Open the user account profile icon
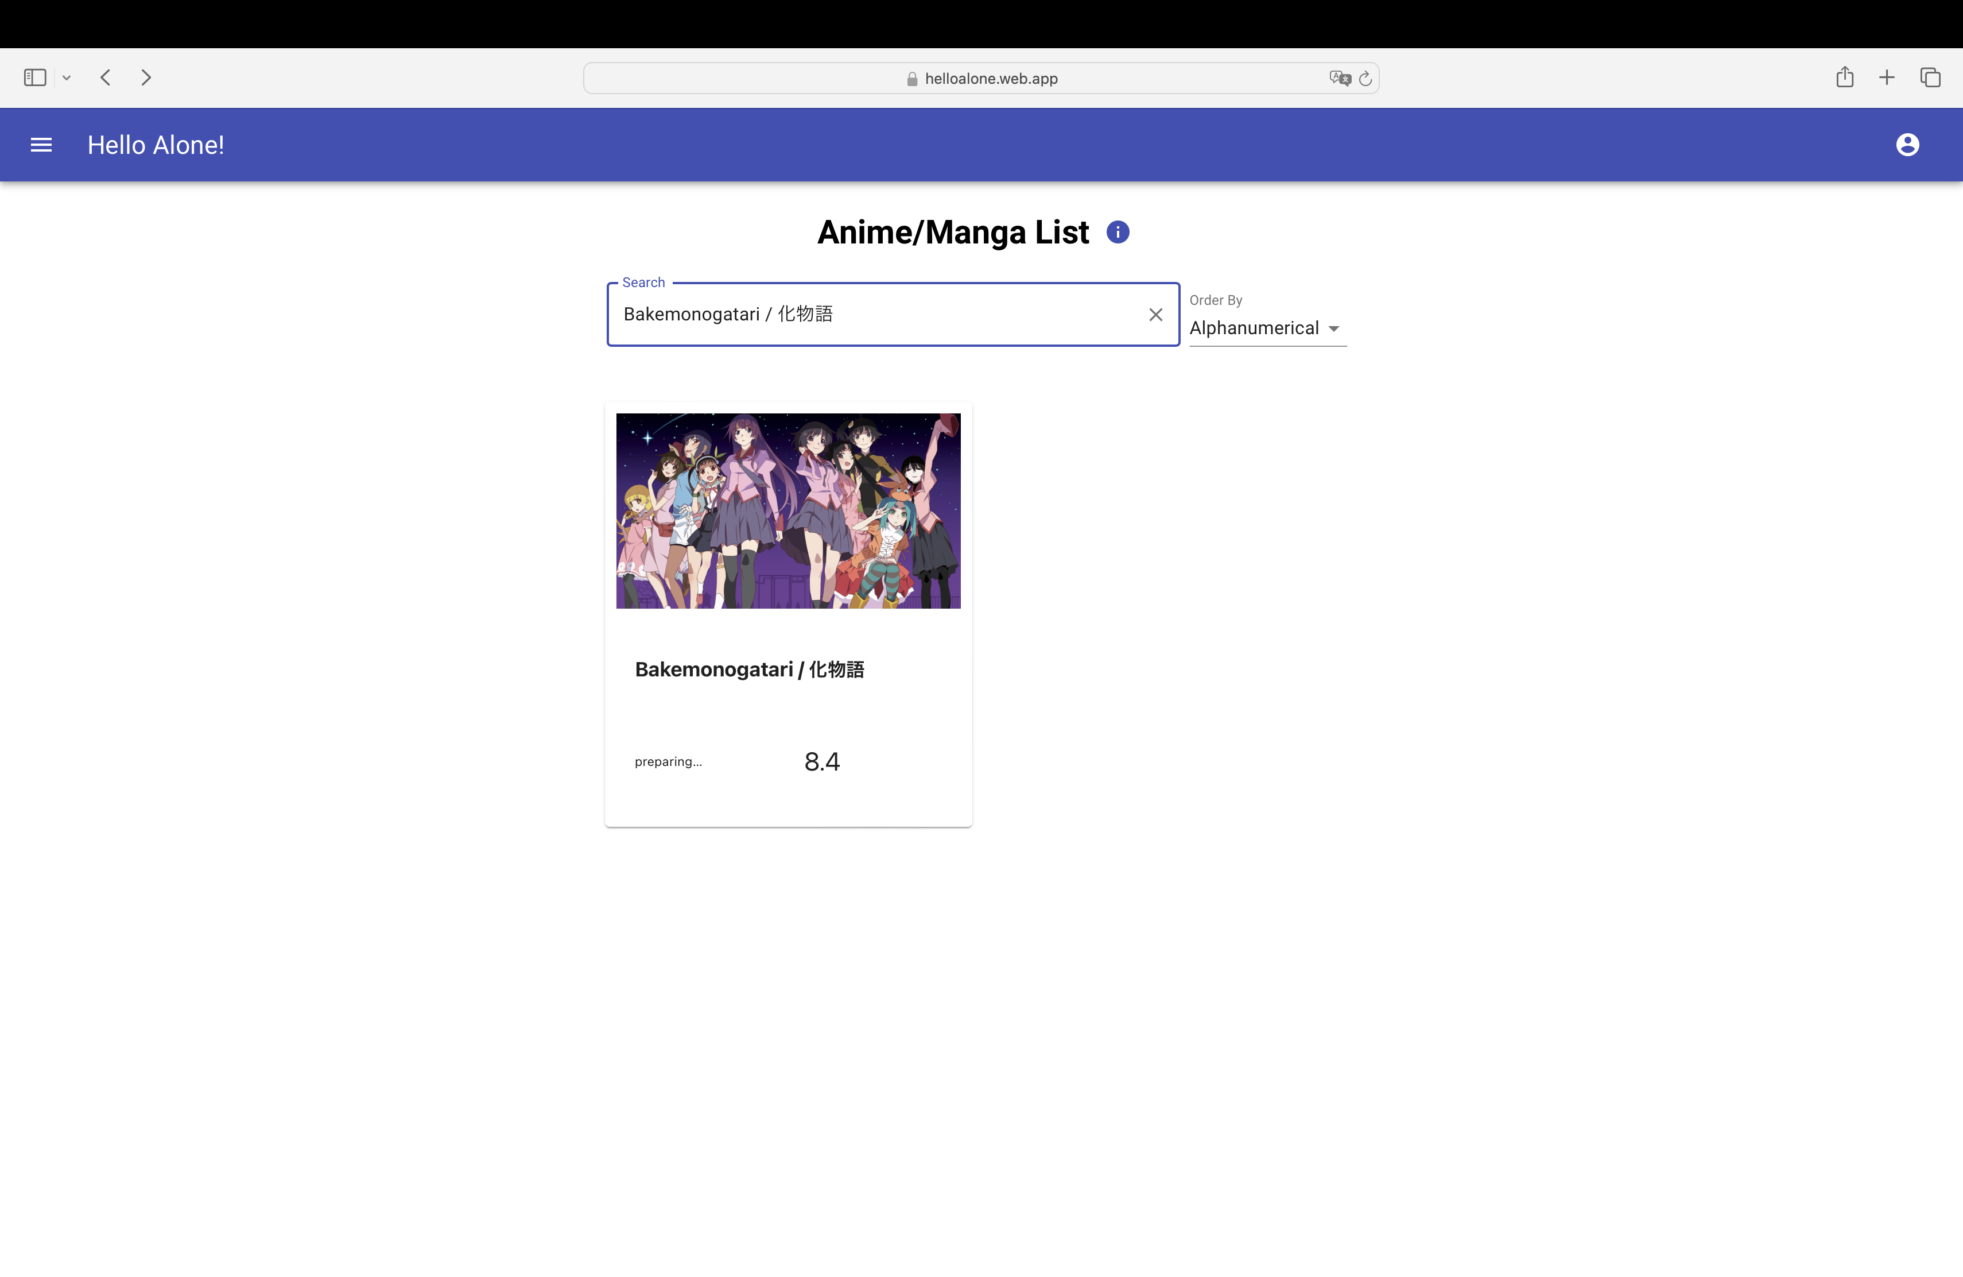This screenshot has width=1963, height=1277. coord(1907,145)
